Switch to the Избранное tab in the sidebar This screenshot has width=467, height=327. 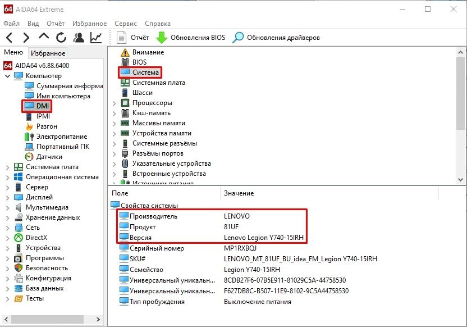(x=48, y=53)
